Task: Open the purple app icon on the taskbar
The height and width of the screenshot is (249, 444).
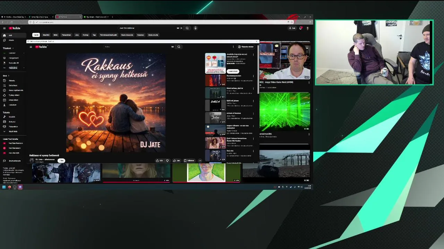Action: (20, 187)
